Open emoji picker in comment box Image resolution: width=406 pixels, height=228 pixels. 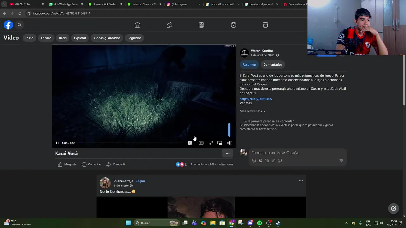click(260, 161)
